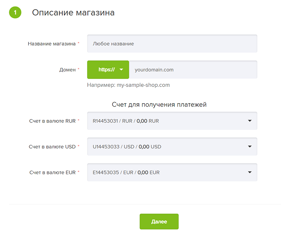Open the https:// protocol dropdown
The height and width of the screenshot is (236, 281).
[108, 70]
